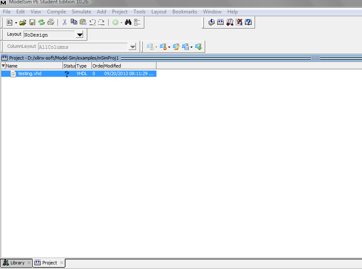This screenshot has height=269, width=362.
Task: Click the Project pane title bar
Action: point(181,58)
